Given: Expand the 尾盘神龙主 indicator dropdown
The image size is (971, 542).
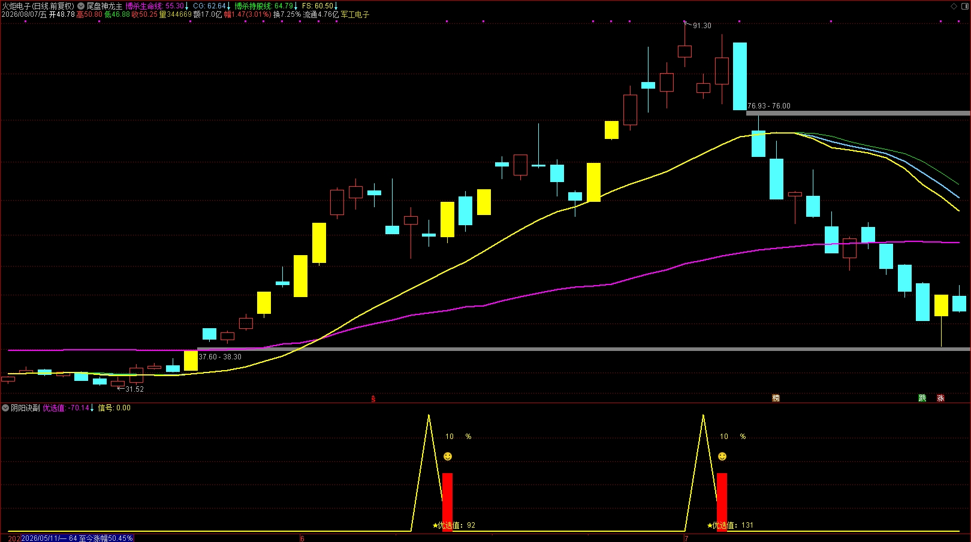Looking at the screenshot, I should coord(81,6).
